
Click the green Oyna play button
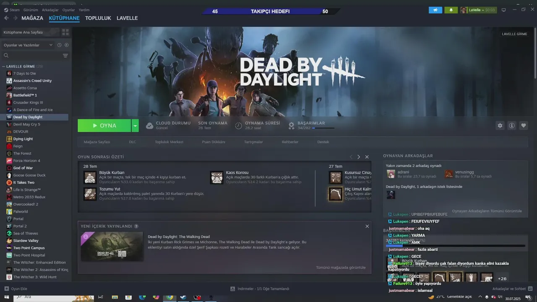104,125
